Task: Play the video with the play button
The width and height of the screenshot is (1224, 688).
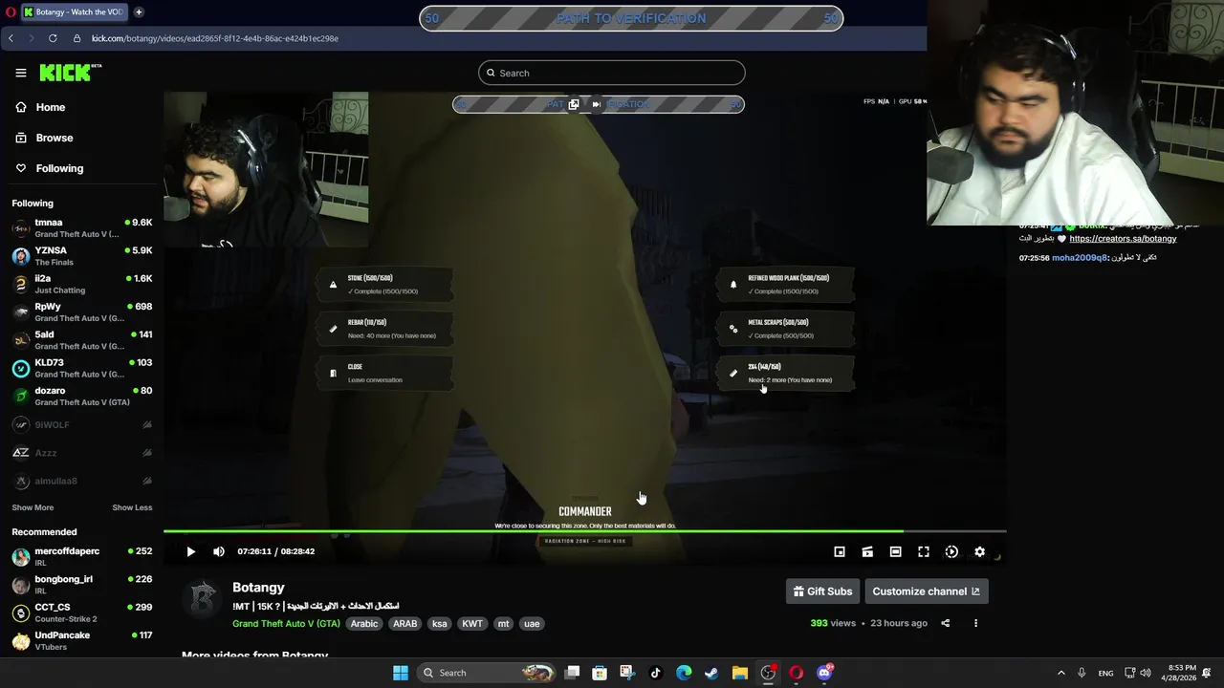Action: click(190, 551)
